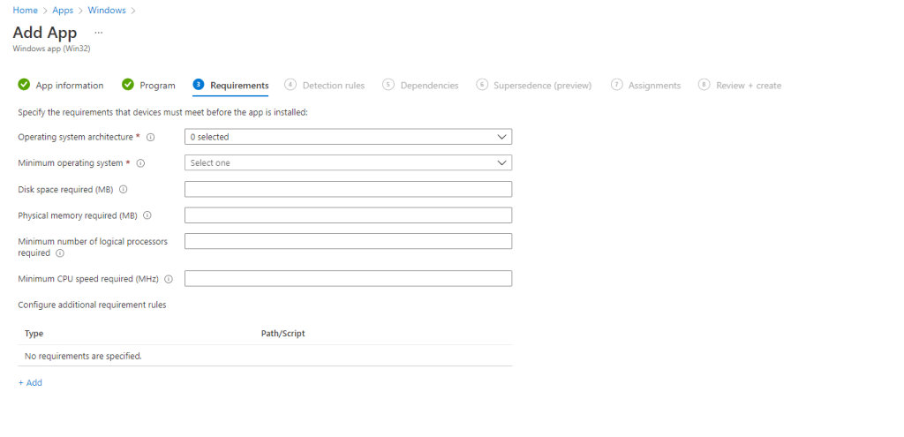Select the Detection rules tab
Screen dimensions: 904x437
(x=333, y=86)
